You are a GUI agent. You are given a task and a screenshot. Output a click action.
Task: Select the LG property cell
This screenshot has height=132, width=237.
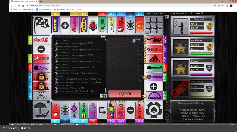pos(121,110)
